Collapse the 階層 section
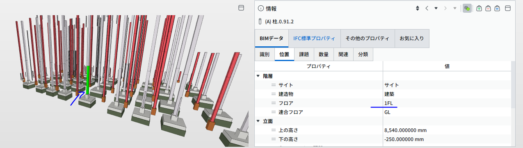The image size is (523, 148). [258, 76]
